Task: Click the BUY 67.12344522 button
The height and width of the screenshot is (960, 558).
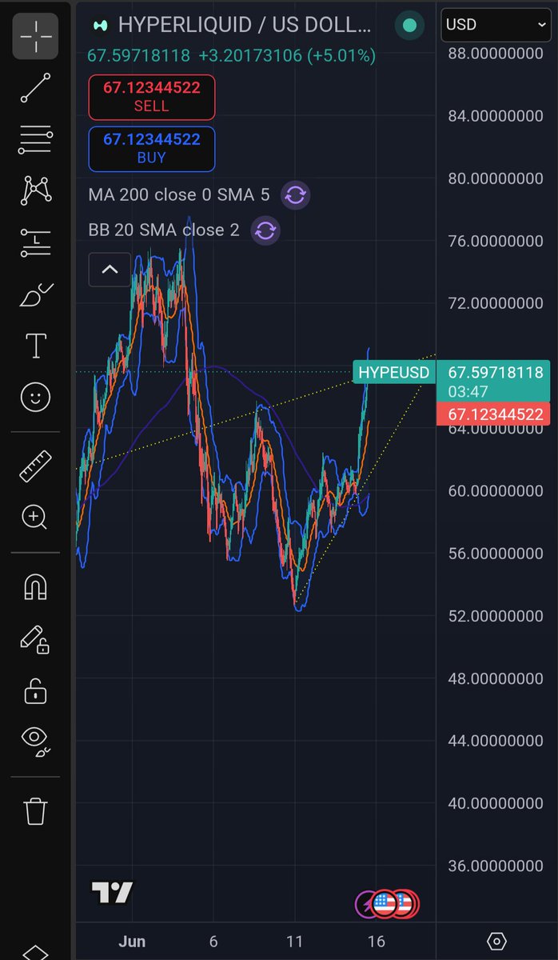Action: (x=152, y=148)
